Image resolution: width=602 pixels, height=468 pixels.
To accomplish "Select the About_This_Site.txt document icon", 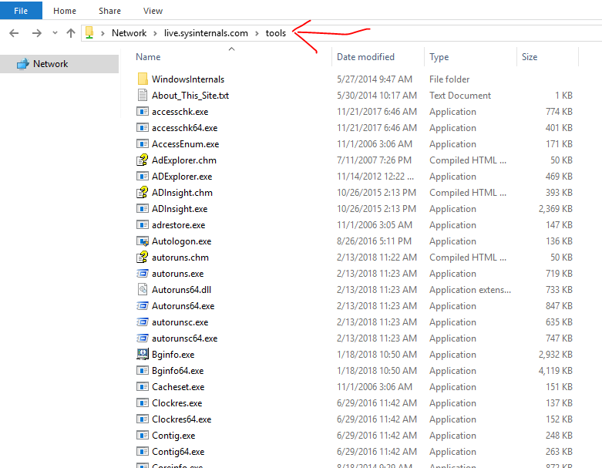I will tap(143, 95).
